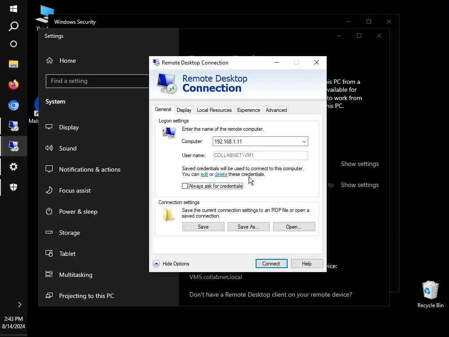Click the delete credentials link
This screenshot has height=337, width=449.
tap(221, 174)
